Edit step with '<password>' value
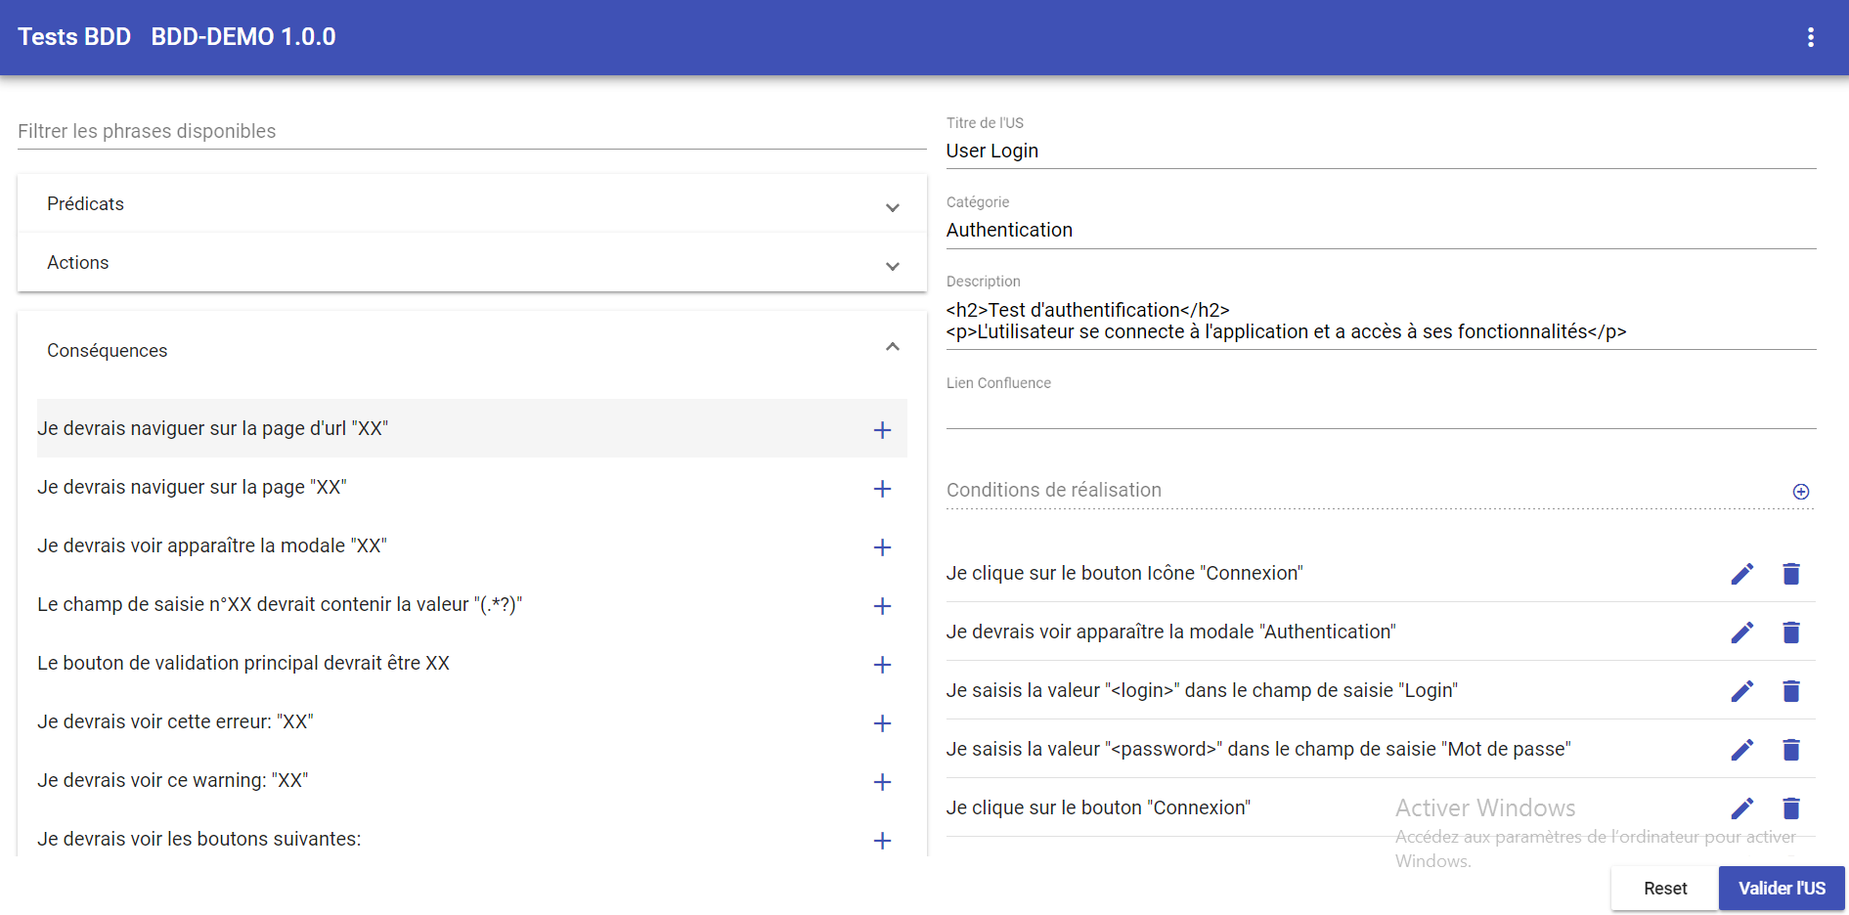The height and width of the screenshot is (915, 1849). pos(1742,750)
